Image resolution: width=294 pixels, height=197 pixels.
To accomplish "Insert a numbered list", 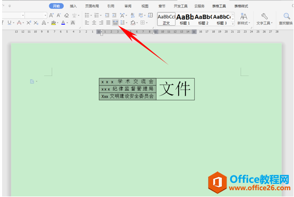I will click(x=96, y=15).
